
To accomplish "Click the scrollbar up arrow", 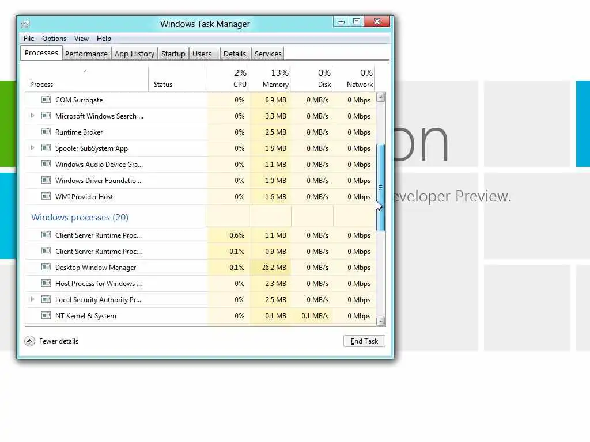I will pos(381,97).
